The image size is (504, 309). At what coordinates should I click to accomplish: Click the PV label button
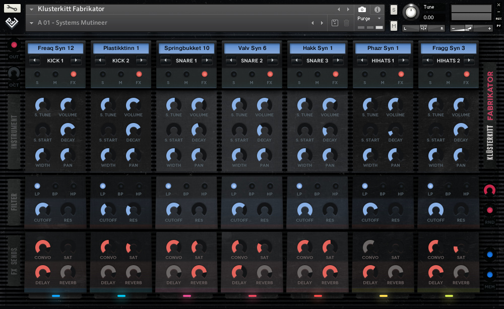(498, 26)
